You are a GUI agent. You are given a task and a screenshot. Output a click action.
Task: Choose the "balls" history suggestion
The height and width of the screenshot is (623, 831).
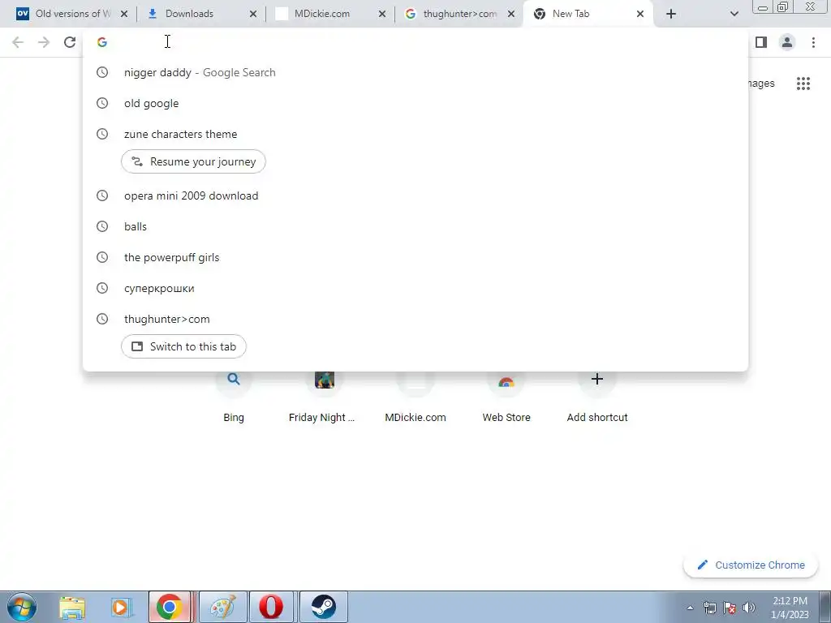(x=415, y=226)
